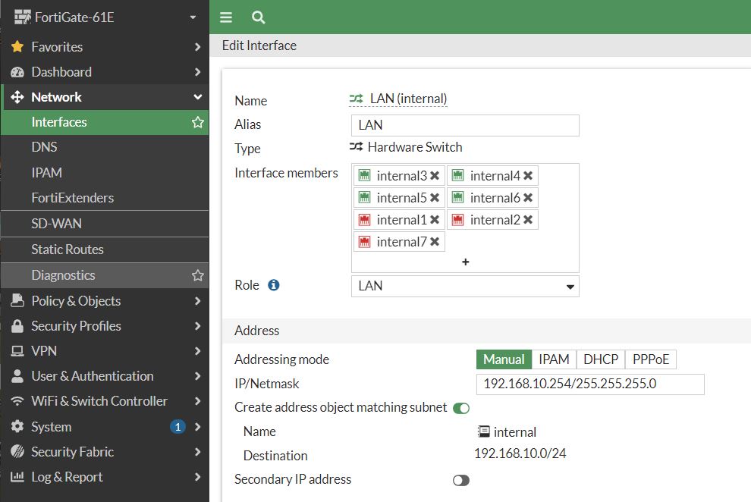
Task: Expand the Dashboard menu chevron
Action: [197, 72]
